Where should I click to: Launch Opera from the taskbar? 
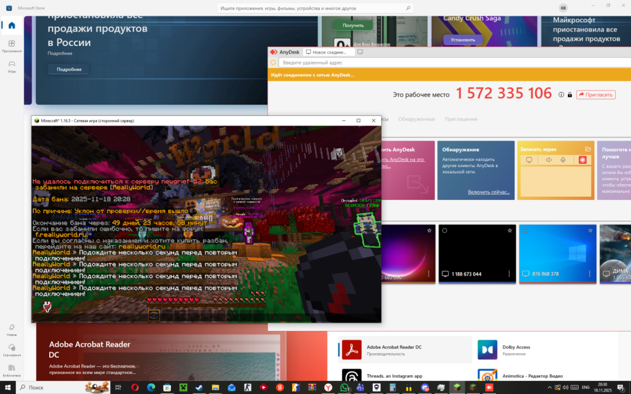(135, 388)
